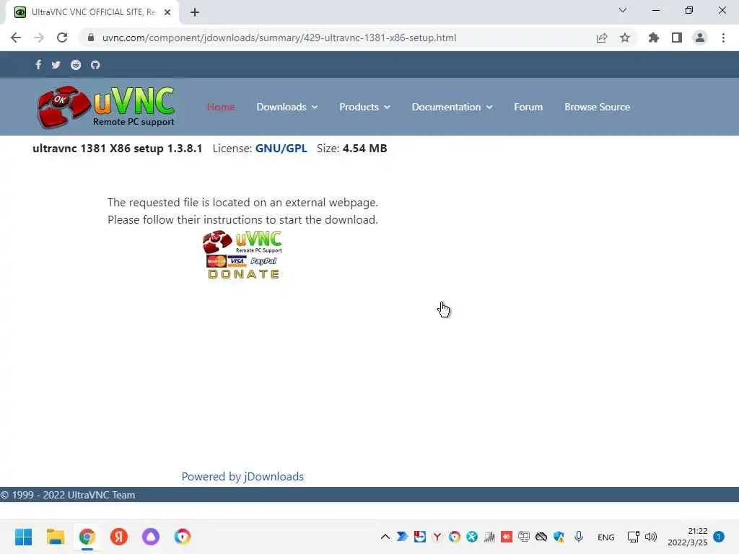Open the notification center badge
Screen dimensions: 739x554
click(x=719, y=537)
